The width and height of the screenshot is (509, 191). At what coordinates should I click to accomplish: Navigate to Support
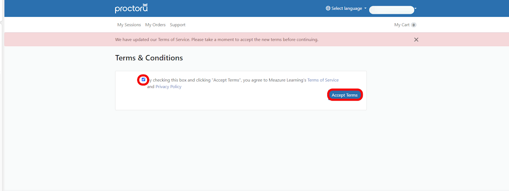click(x=177, y=25)
